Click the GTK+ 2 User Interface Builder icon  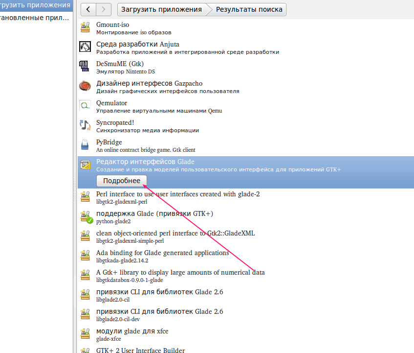click(85, 351)
